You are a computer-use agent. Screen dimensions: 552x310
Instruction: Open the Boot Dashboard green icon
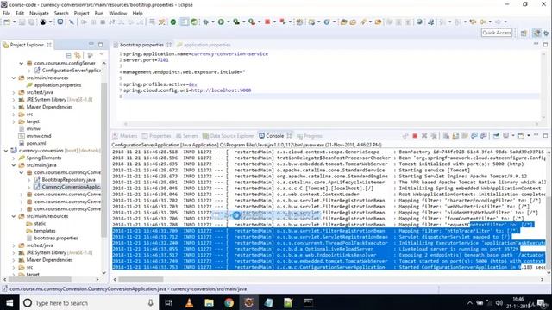[173, 22]
